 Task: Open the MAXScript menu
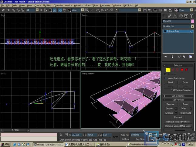pos(128,5)
